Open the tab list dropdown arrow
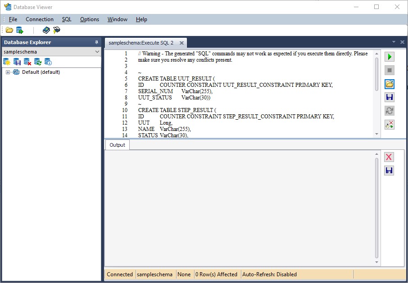Viewport: 408px width, 283px height. (x=394, y=42)
